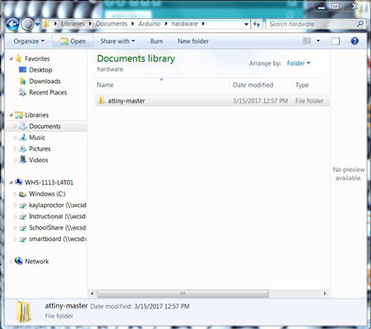Open Help with the question mark icon
Image resolution: width=371 pixels, height=329 pixels.
[355, 41]
